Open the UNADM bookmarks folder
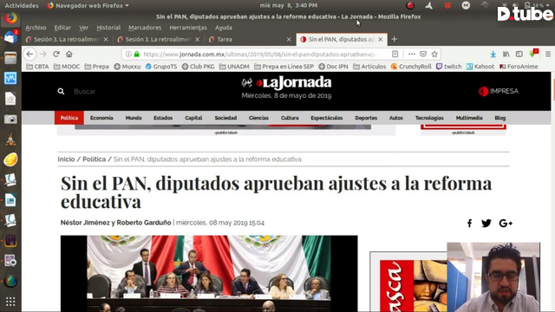The image size is (555, 312). [x=234, y=67]
